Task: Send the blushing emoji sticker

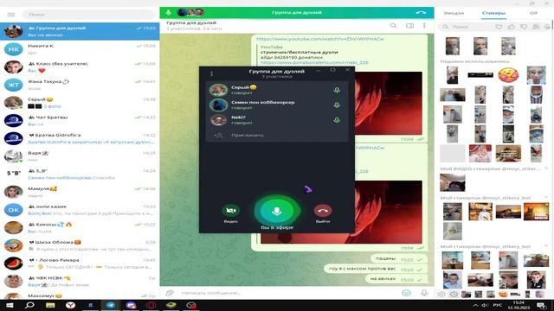Action: click(x=508, y=75)
